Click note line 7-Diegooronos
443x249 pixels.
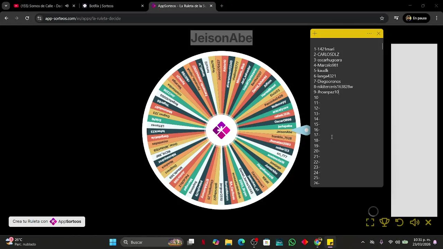click(x=327, y=81)
